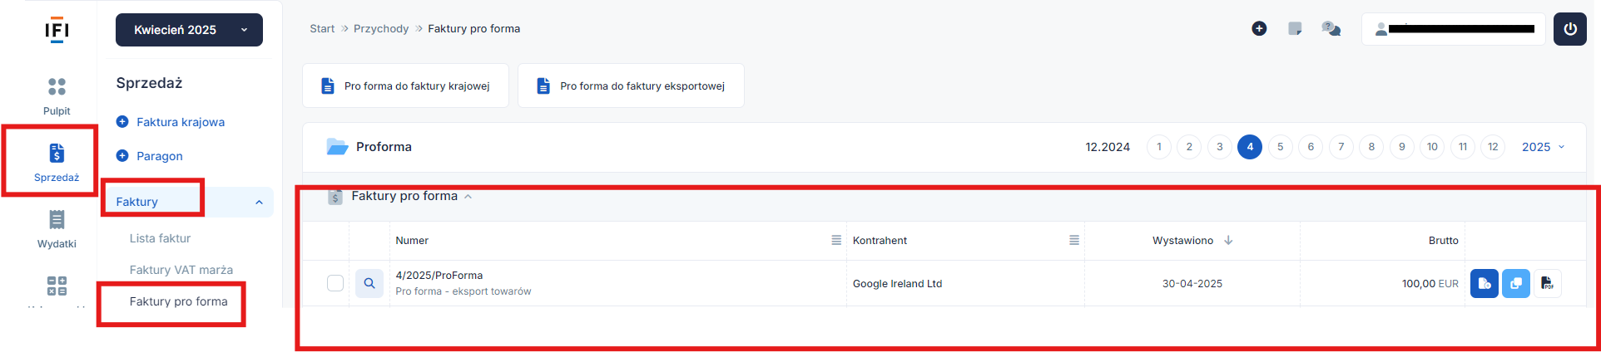1601x352 pixels.
Task: Click the light blue duplicate invoice icon
Action: (x=1515, y=283)
